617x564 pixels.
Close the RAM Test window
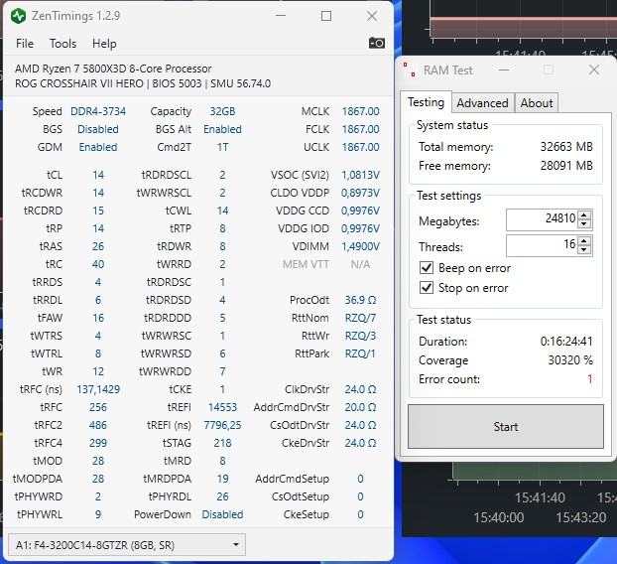594,70
